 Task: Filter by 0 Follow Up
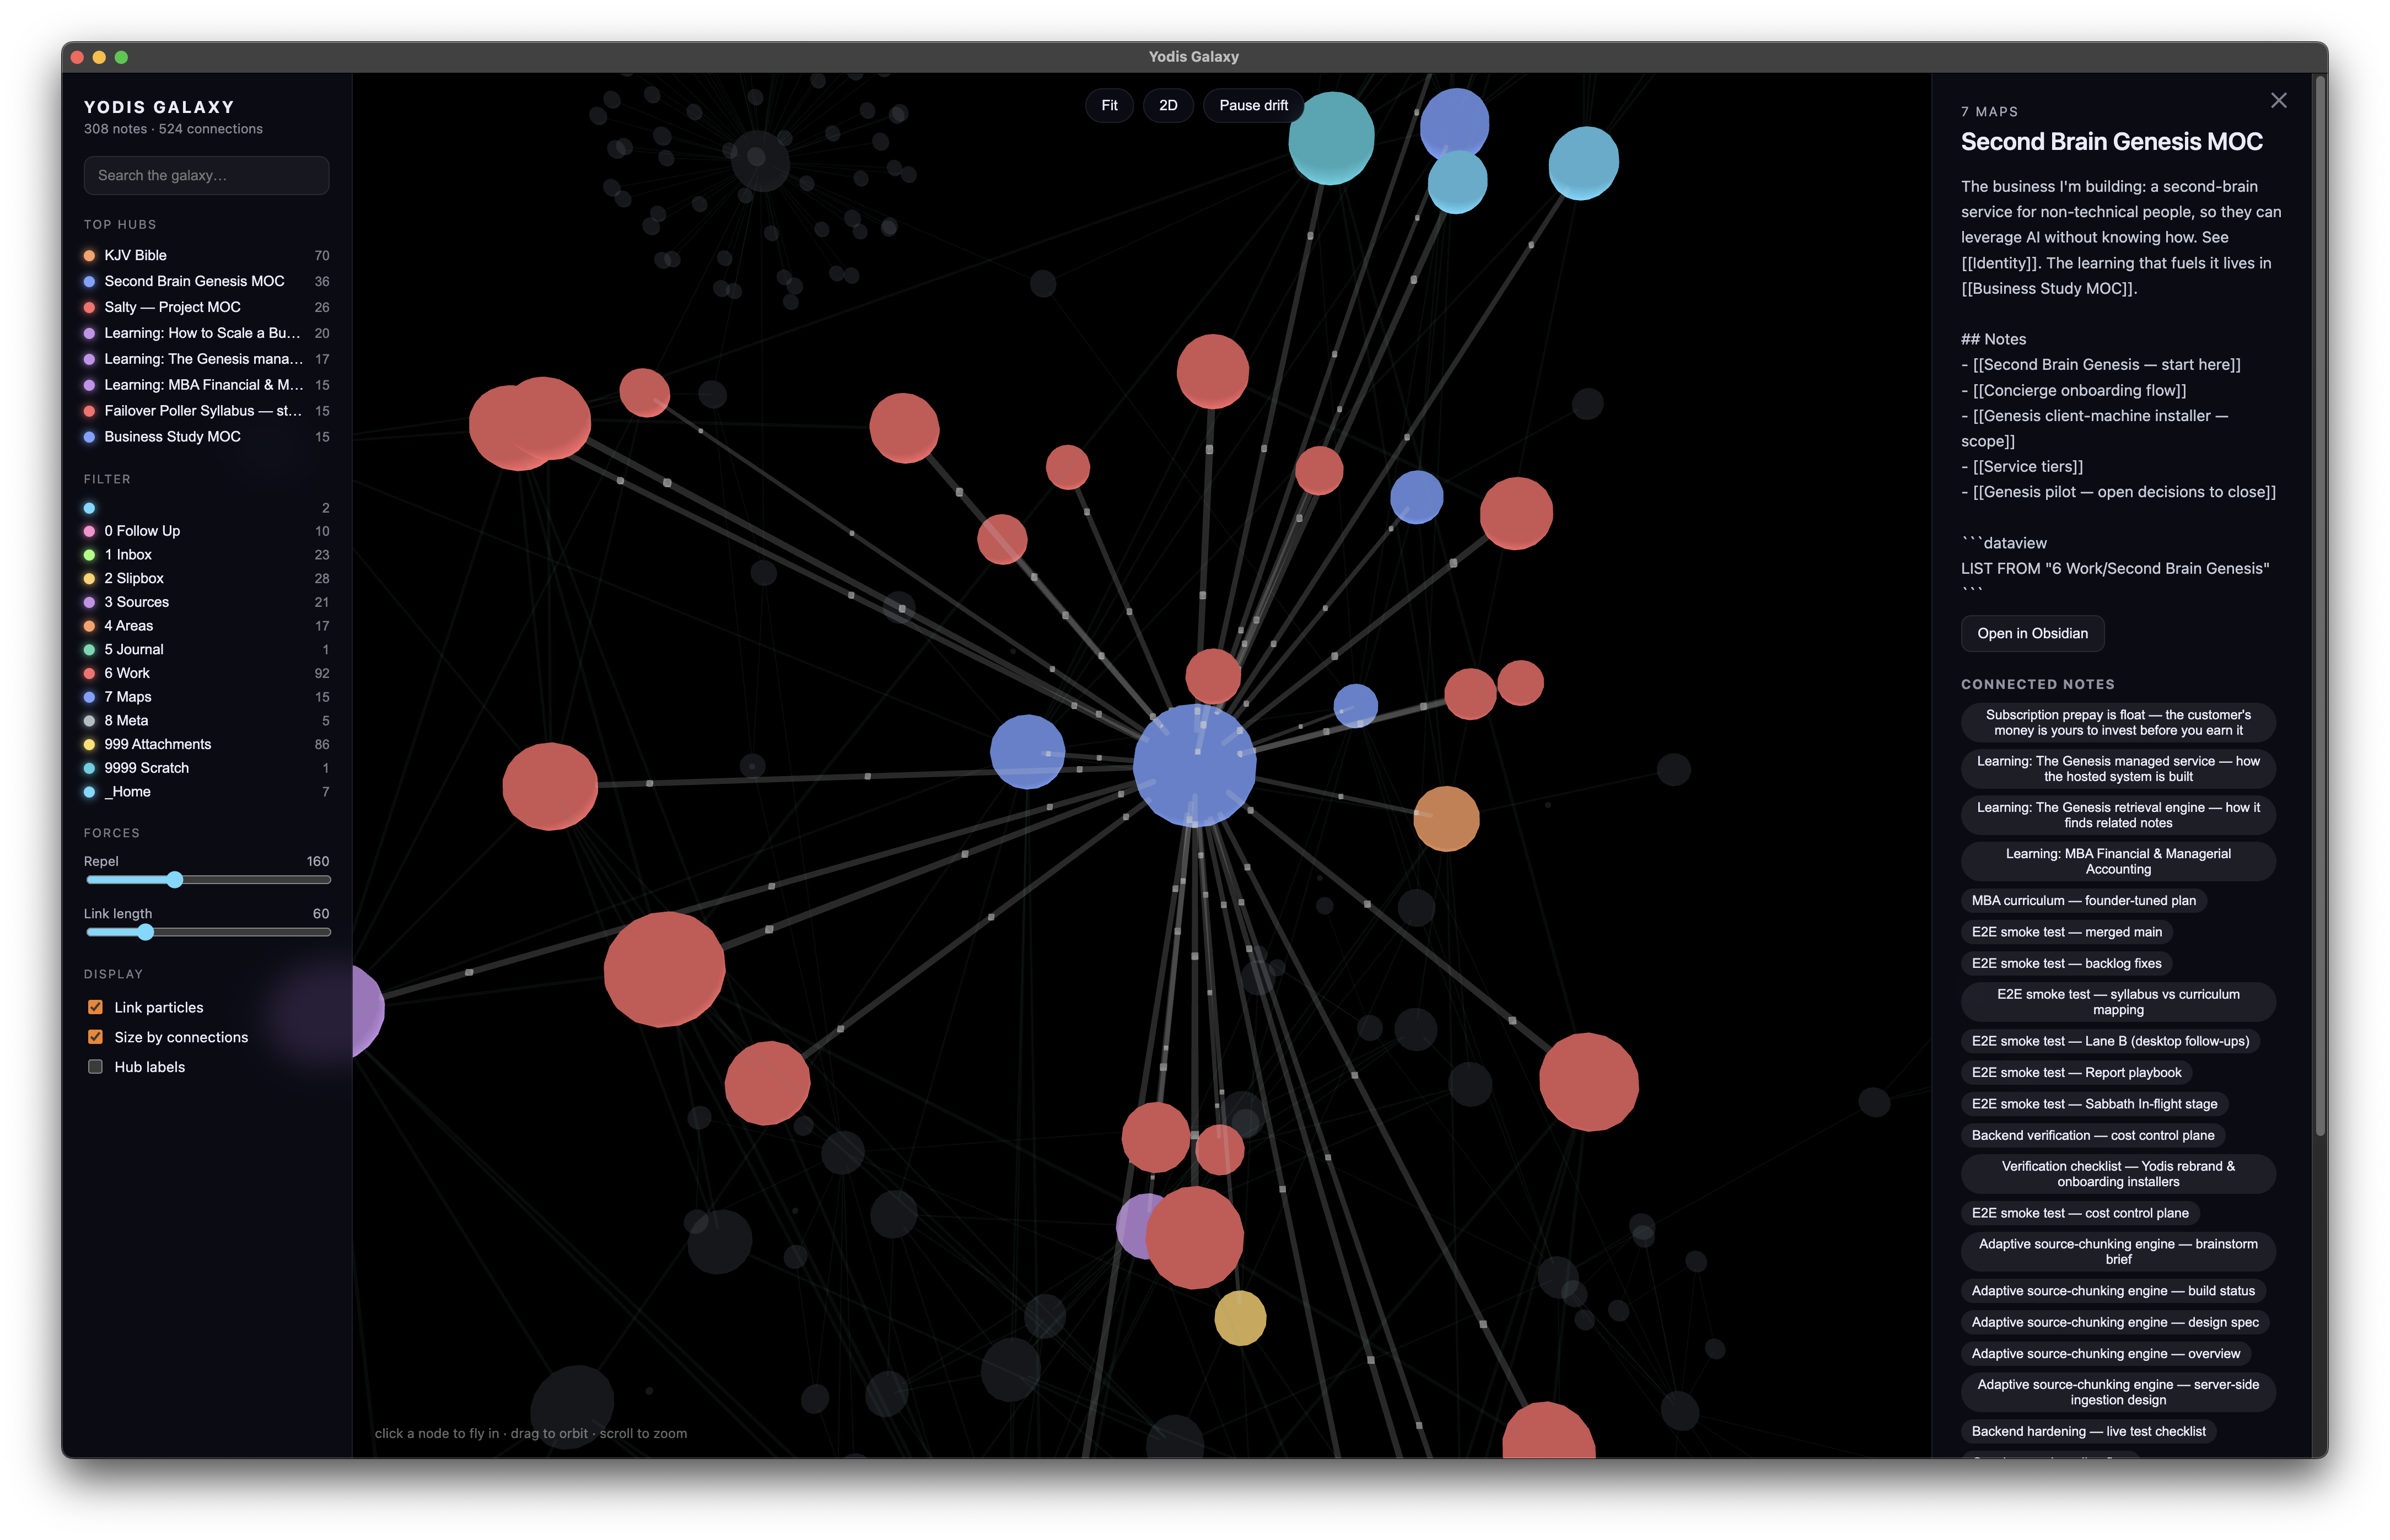coord(206,531)
